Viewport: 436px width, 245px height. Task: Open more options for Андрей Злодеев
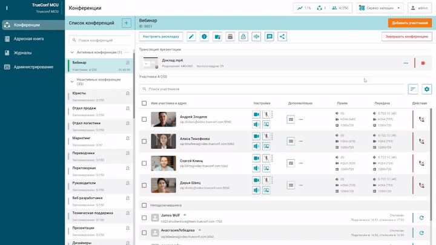tap(301, 119)
